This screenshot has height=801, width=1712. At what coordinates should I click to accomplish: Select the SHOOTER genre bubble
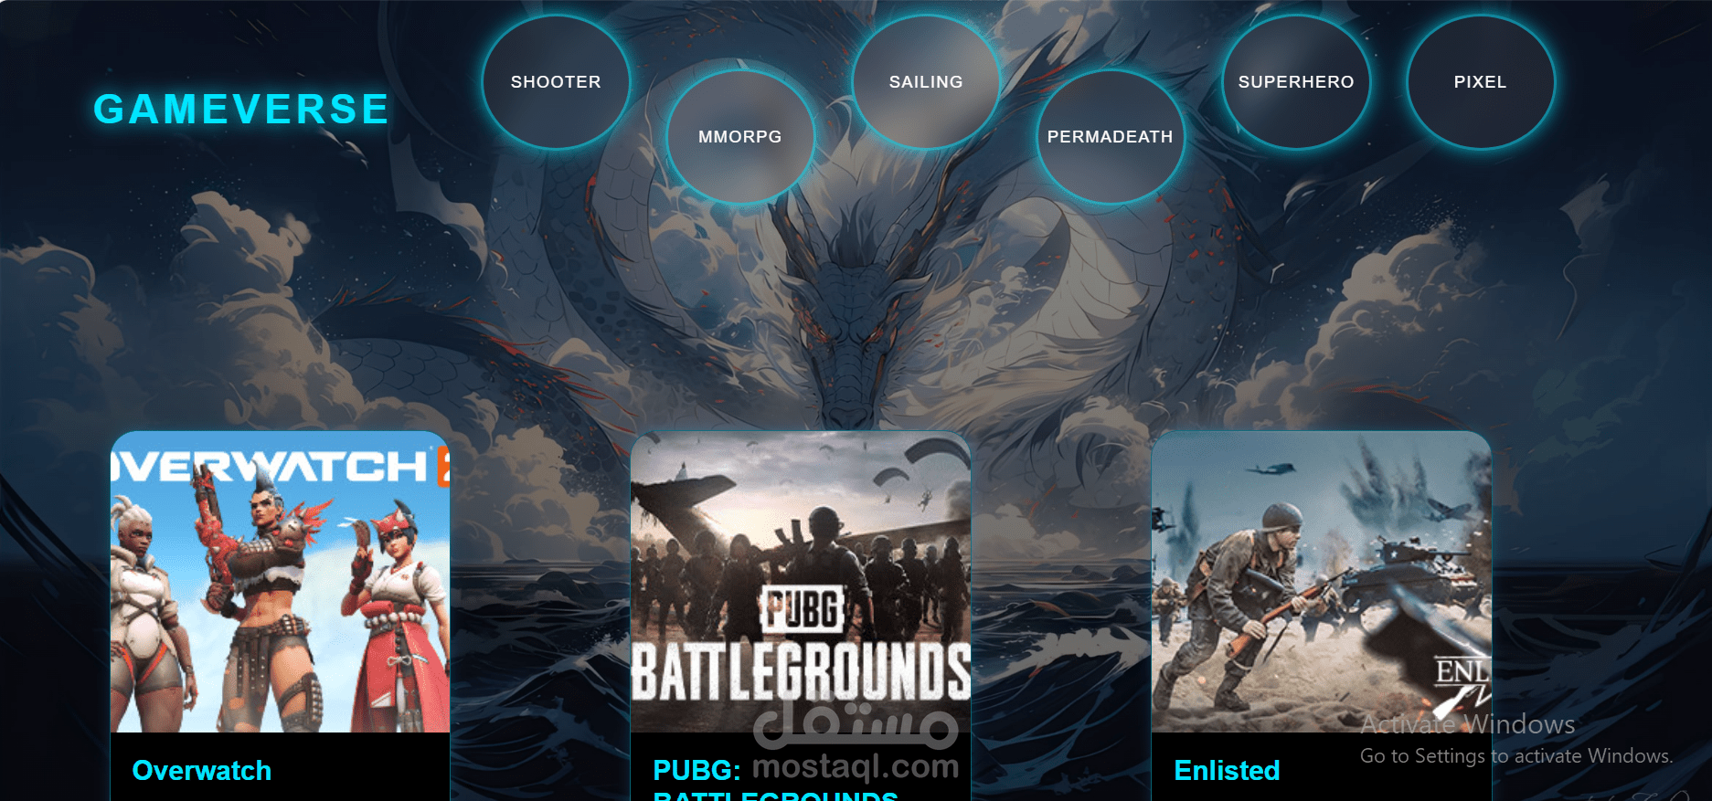pos(556,82)
